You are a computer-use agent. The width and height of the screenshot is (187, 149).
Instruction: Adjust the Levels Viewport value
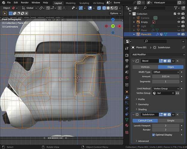point(166,126)
